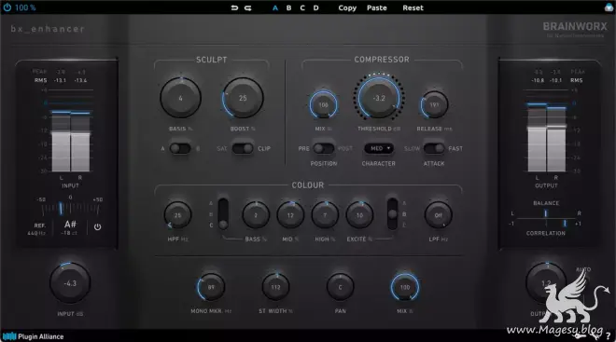Screen dimensions: 616x342
Task: Click the 100 % scale value
Action: (x=25, y=7)
